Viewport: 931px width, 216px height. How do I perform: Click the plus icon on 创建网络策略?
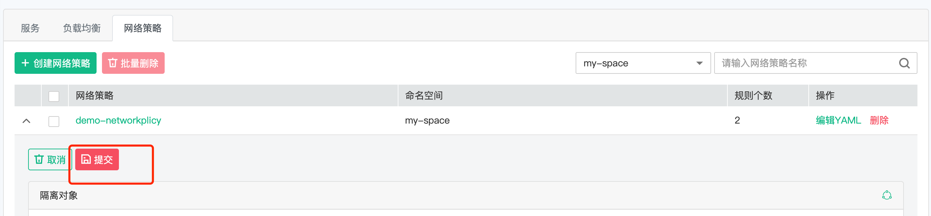pos(25,63)
